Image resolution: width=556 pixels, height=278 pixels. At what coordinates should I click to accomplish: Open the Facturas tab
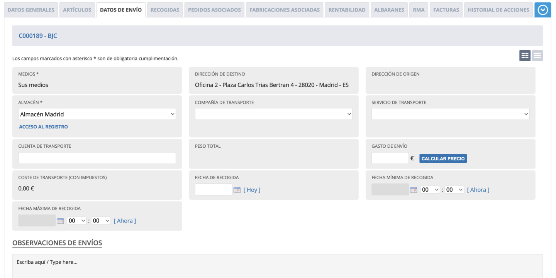point(446,10)
